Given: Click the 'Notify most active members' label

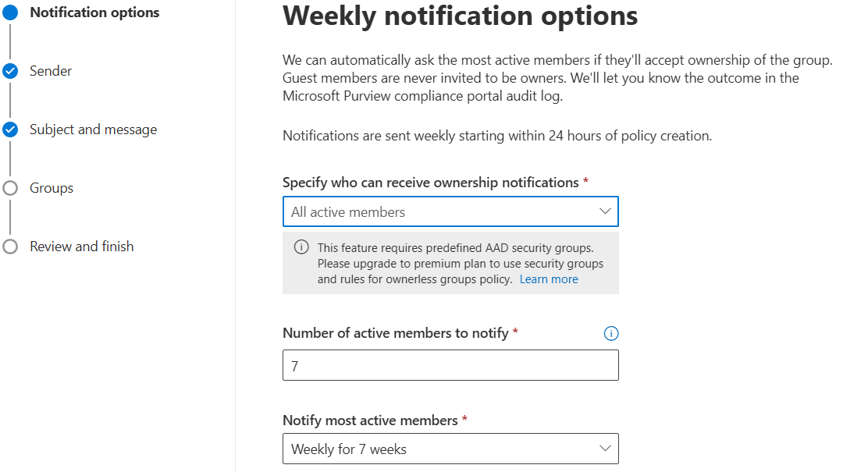Looking at the screenshot, I should pos(370,421).
